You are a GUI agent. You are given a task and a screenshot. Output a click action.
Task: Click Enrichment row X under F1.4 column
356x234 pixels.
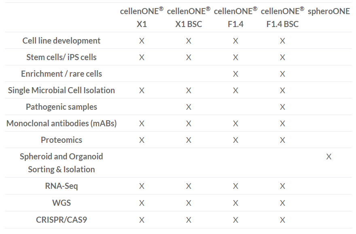pos(236,74)
